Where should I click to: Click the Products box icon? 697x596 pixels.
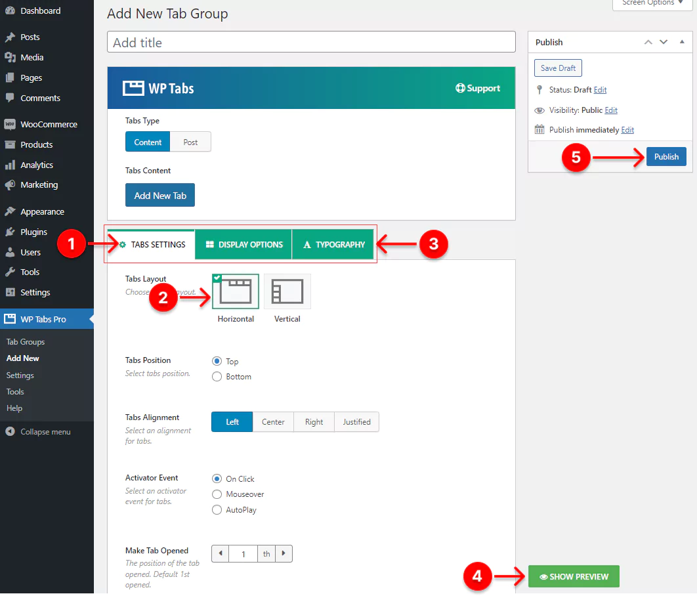(x=10, y=144)
